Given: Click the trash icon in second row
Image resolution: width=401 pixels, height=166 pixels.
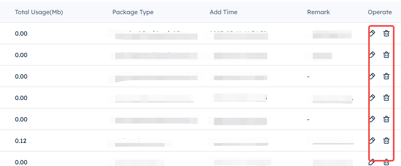Looking at the screenshot, I should (386, 55).
